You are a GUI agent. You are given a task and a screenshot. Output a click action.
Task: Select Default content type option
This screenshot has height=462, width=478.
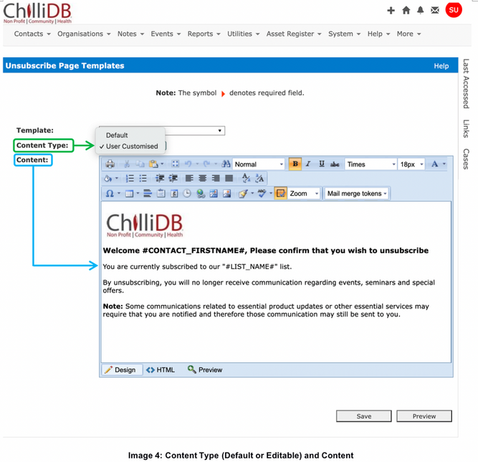click(117, 135)
